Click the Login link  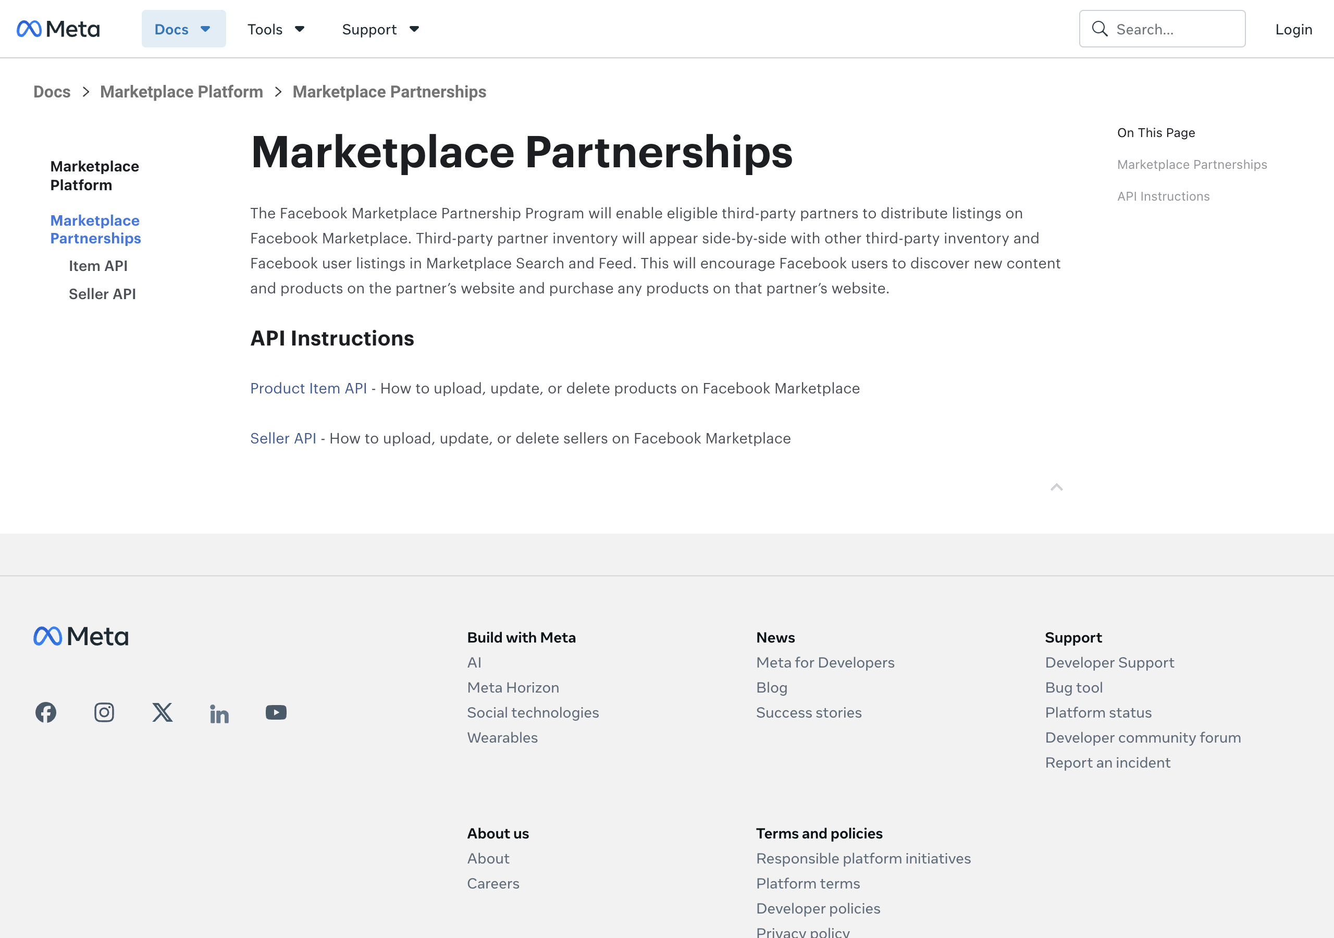pos(1294,29)
